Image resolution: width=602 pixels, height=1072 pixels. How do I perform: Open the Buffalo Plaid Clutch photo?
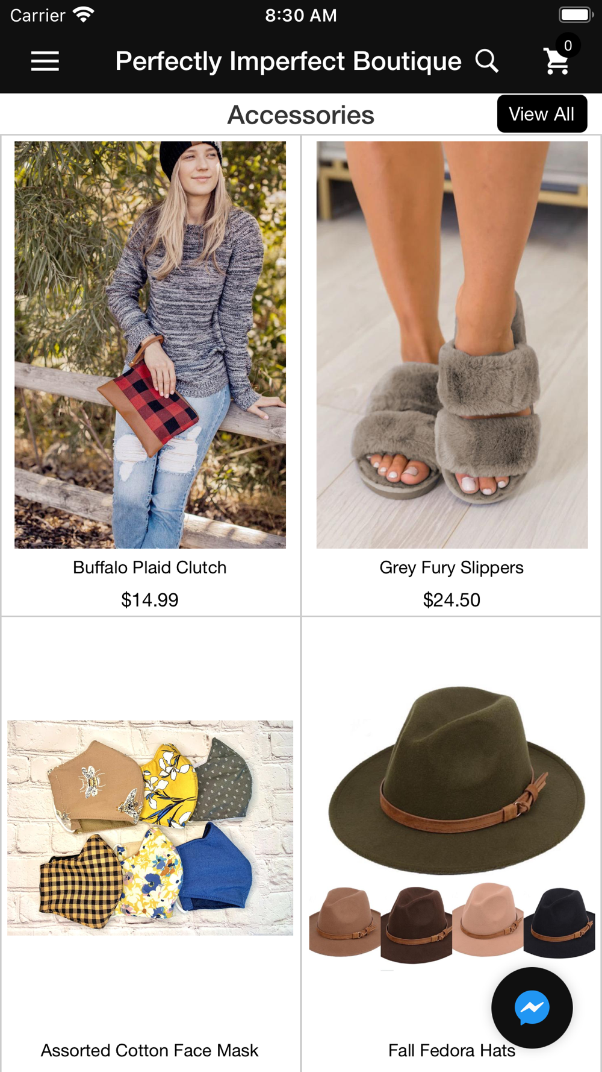pyautogui.click(x=150, y=345)
